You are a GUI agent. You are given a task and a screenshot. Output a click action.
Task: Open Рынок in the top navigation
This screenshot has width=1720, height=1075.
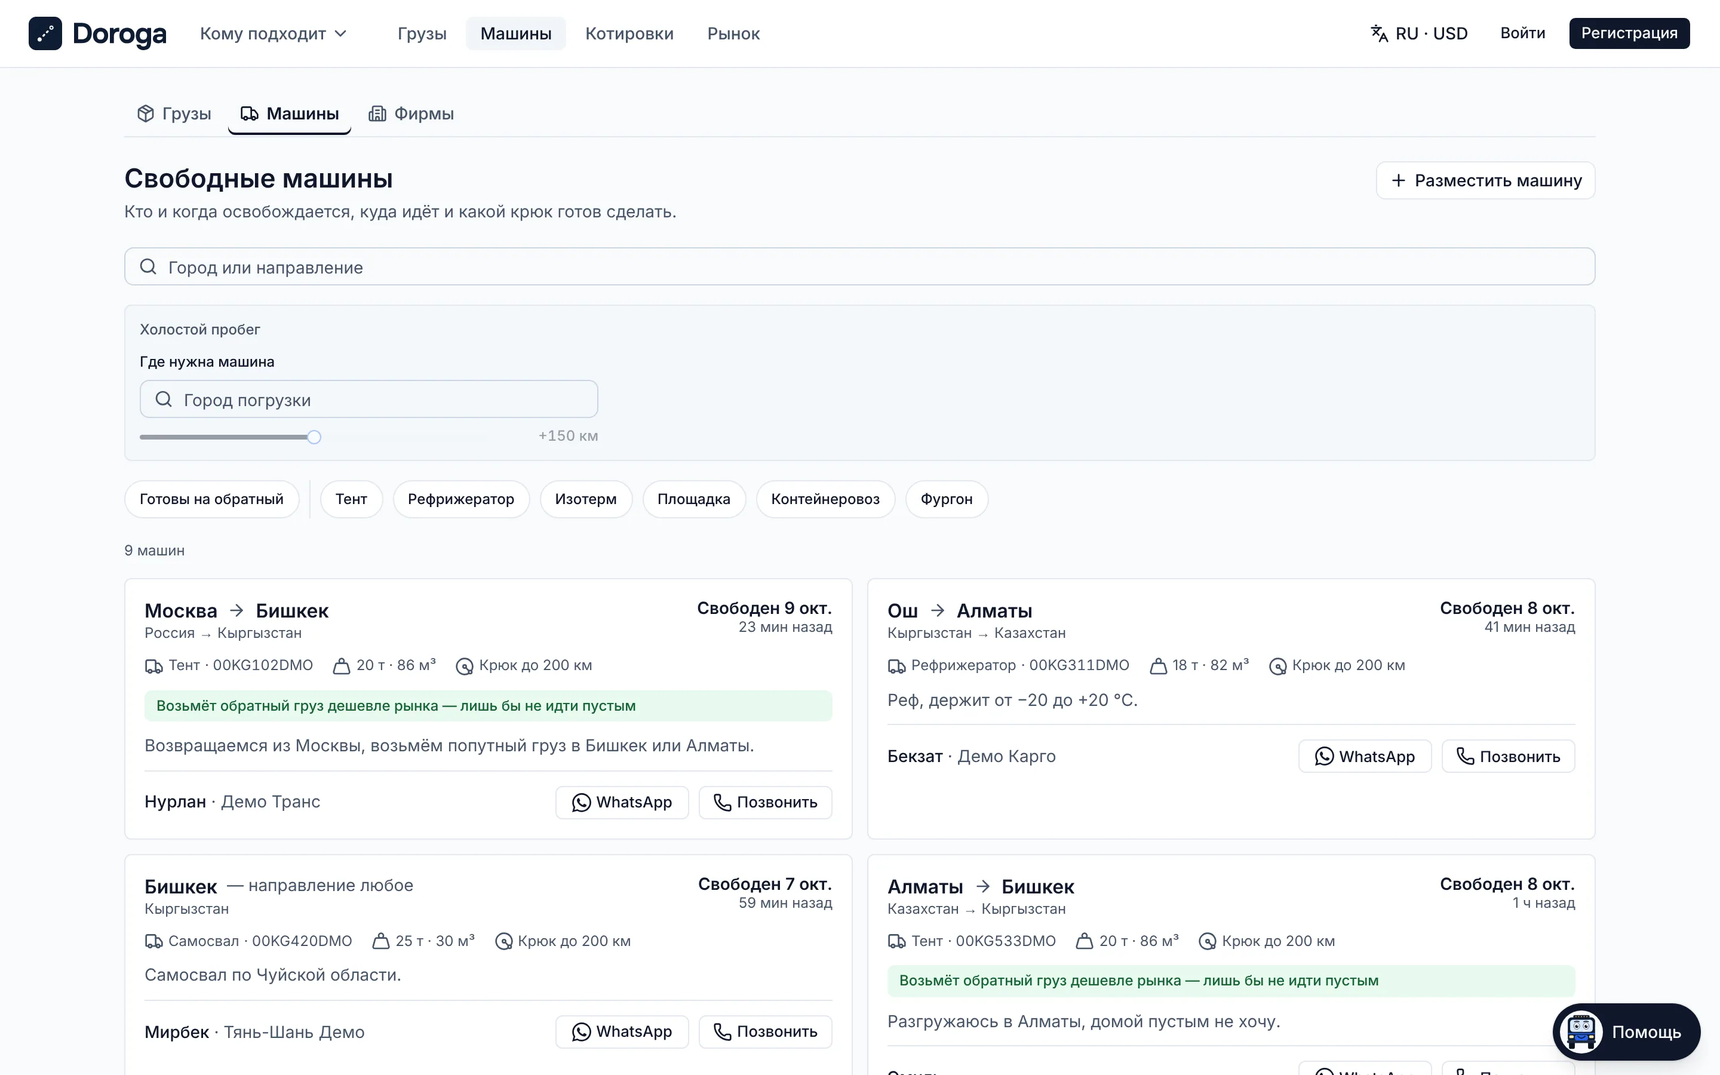[x=733, y=33]
